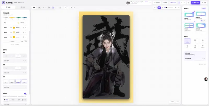Click the zoom level slider
Viewport: 209px width, 106px height.
pyautogui.click(x=169, y=8)
